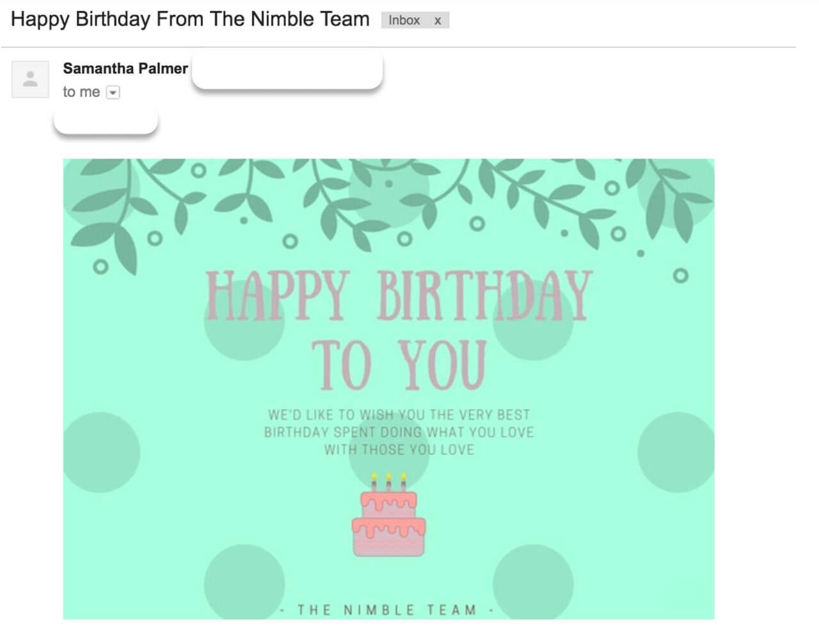
Task: Click the blank box below "to me"
Action: pyautogui.click(x=106, y=121)
